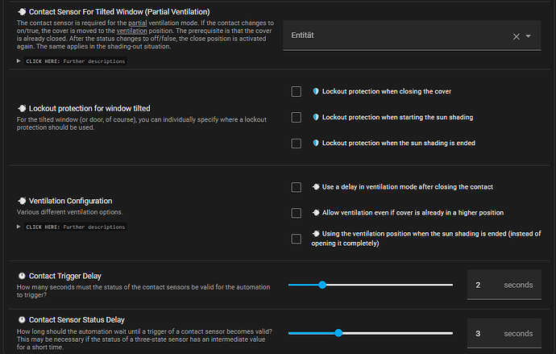Enable lockout protection when closing the cover
The width and height of the screenshot is (556, 354).
click(x=297, y=92)
